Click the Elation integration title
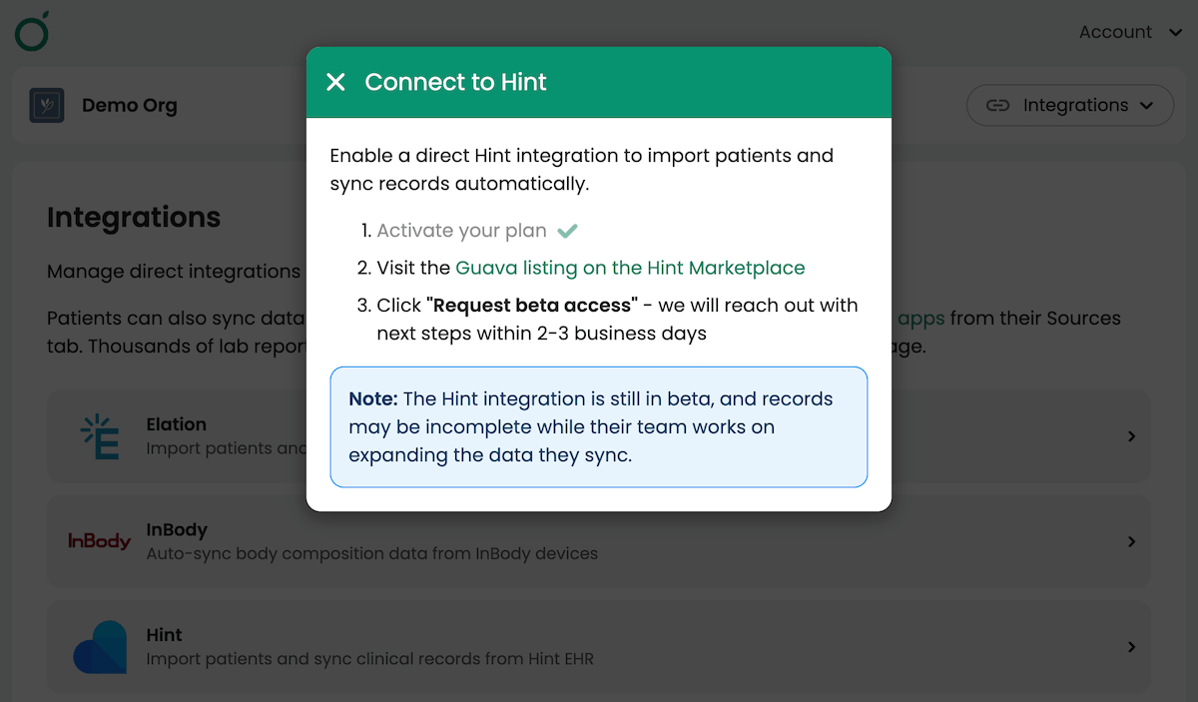The image size is (1198, 702). 177,424
